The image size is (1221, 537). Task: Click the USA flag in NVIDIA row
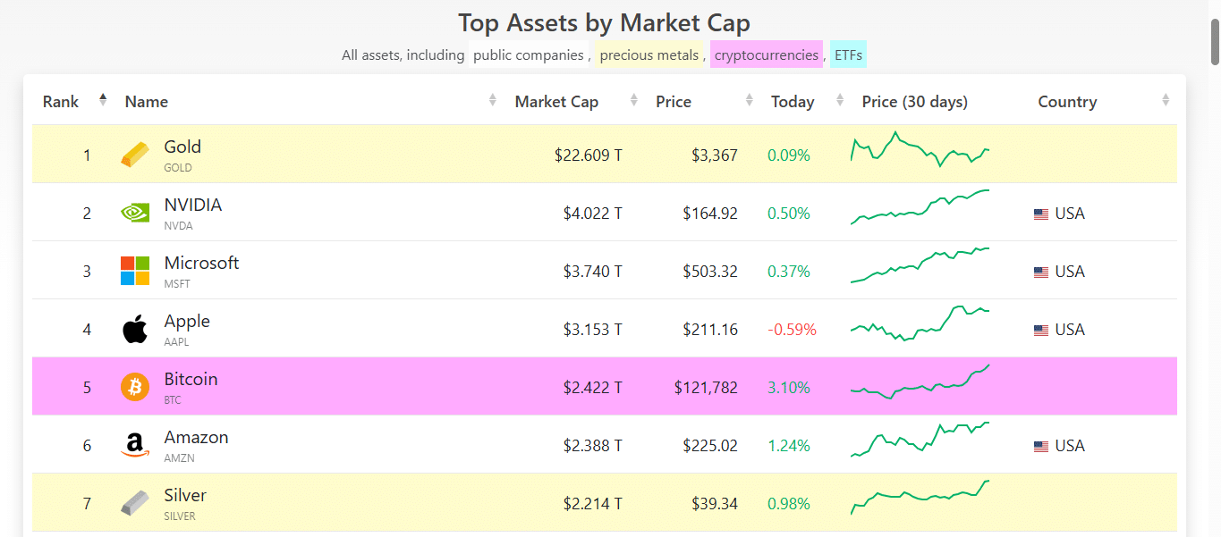1040,214
